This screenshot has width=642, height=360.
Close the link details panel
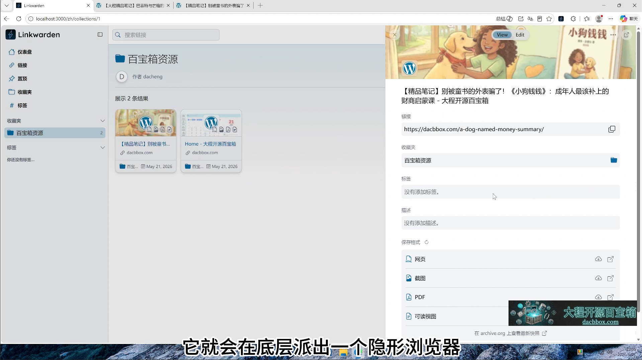point(395,35)
